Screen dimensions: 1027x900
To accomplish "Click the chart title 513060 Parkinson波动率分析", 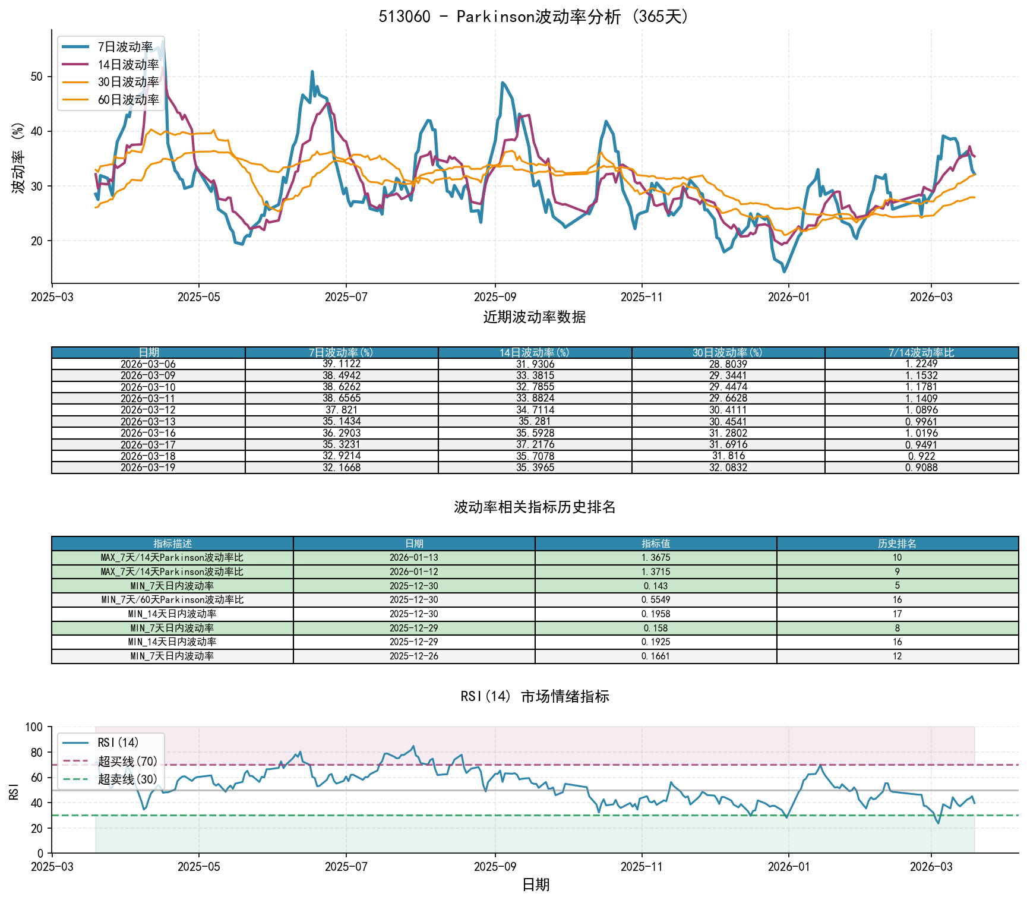I will tap(535, 16).
